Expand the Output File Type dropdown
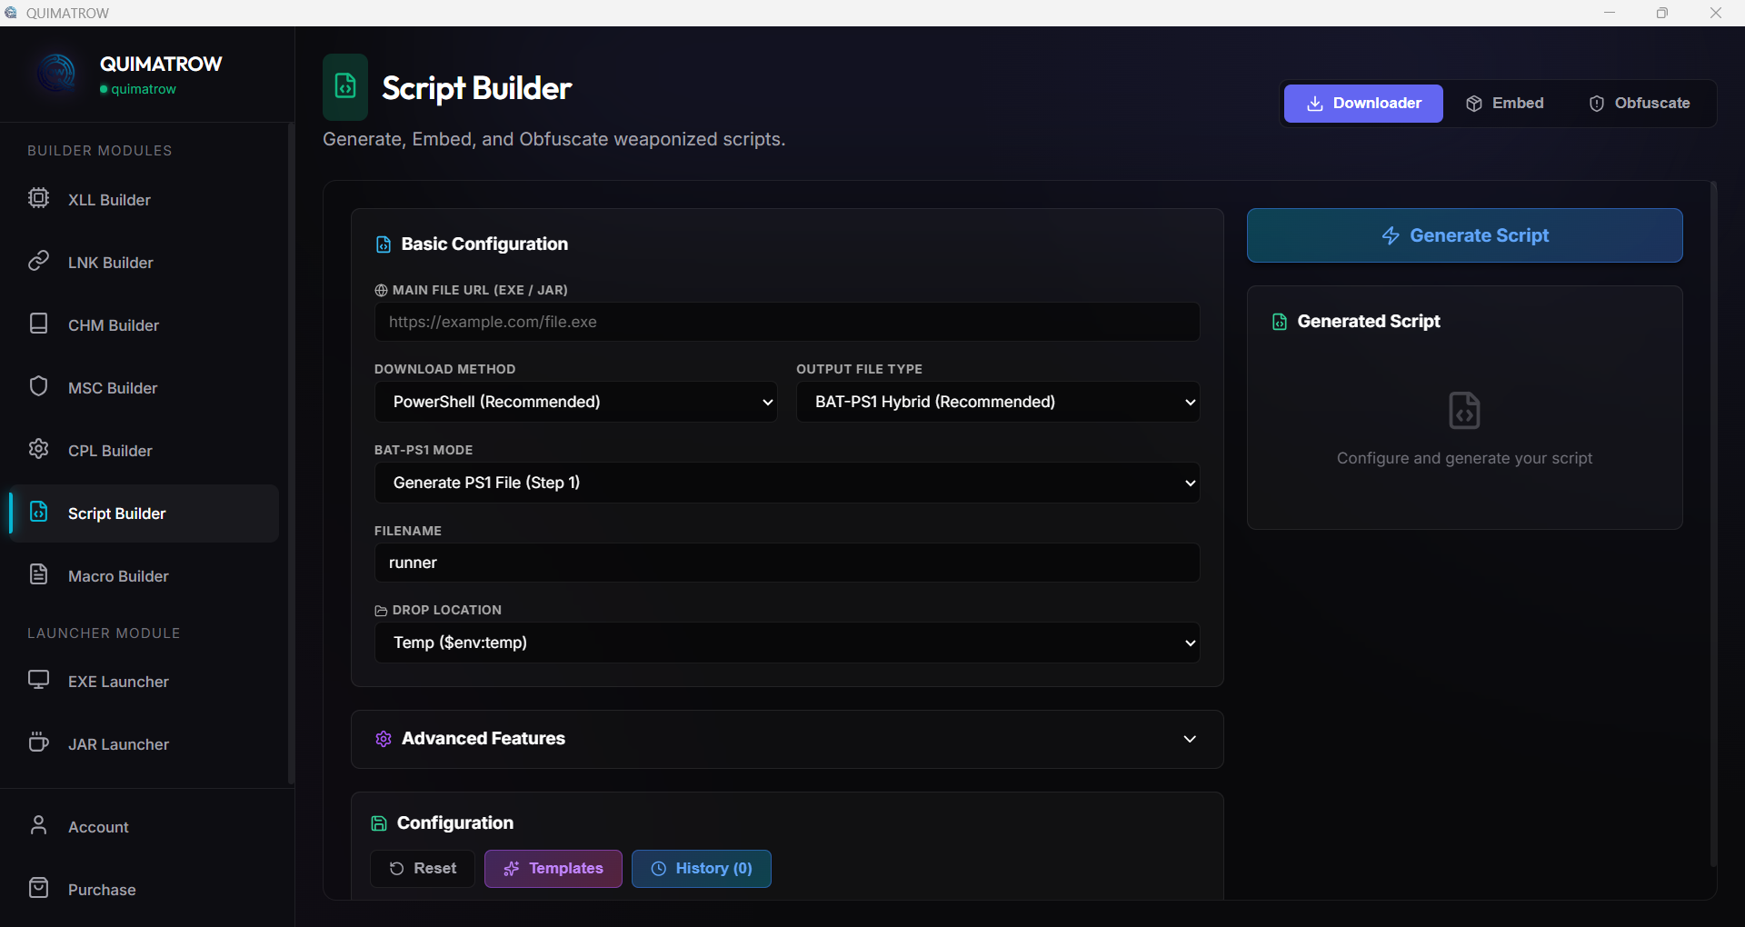Image resolution: width=1745 pixels, height=927 pixels. [x=997, y=402]
